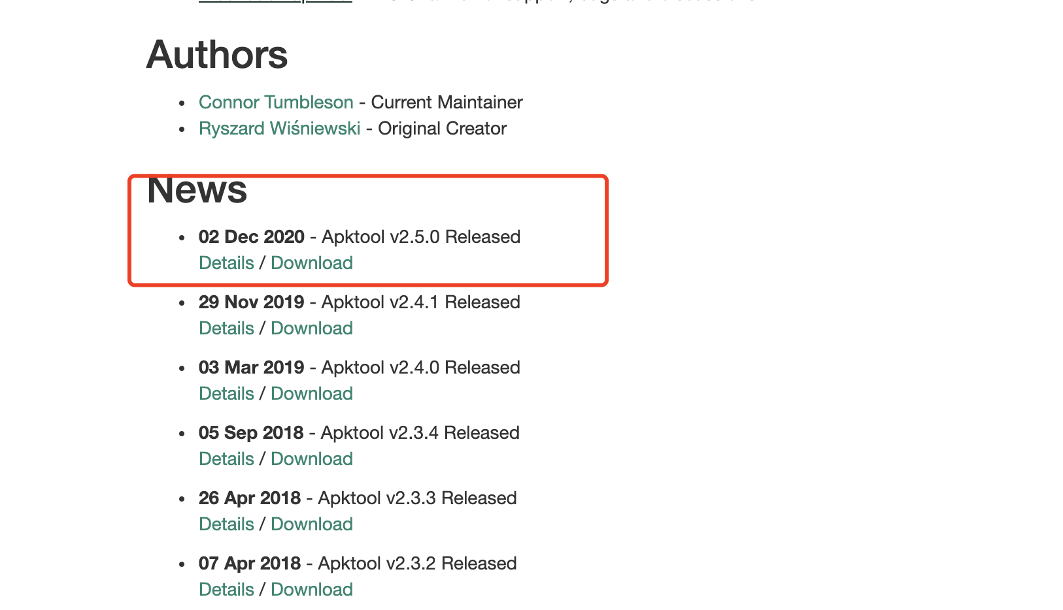This screenshot has height=610, width=1063.
Task: Download Apktool v2.4.0
Action: 312,394
